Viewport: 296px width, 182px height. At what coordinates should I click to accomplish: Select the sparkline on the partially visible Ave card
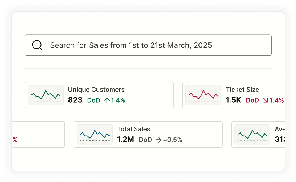(252, 134)
